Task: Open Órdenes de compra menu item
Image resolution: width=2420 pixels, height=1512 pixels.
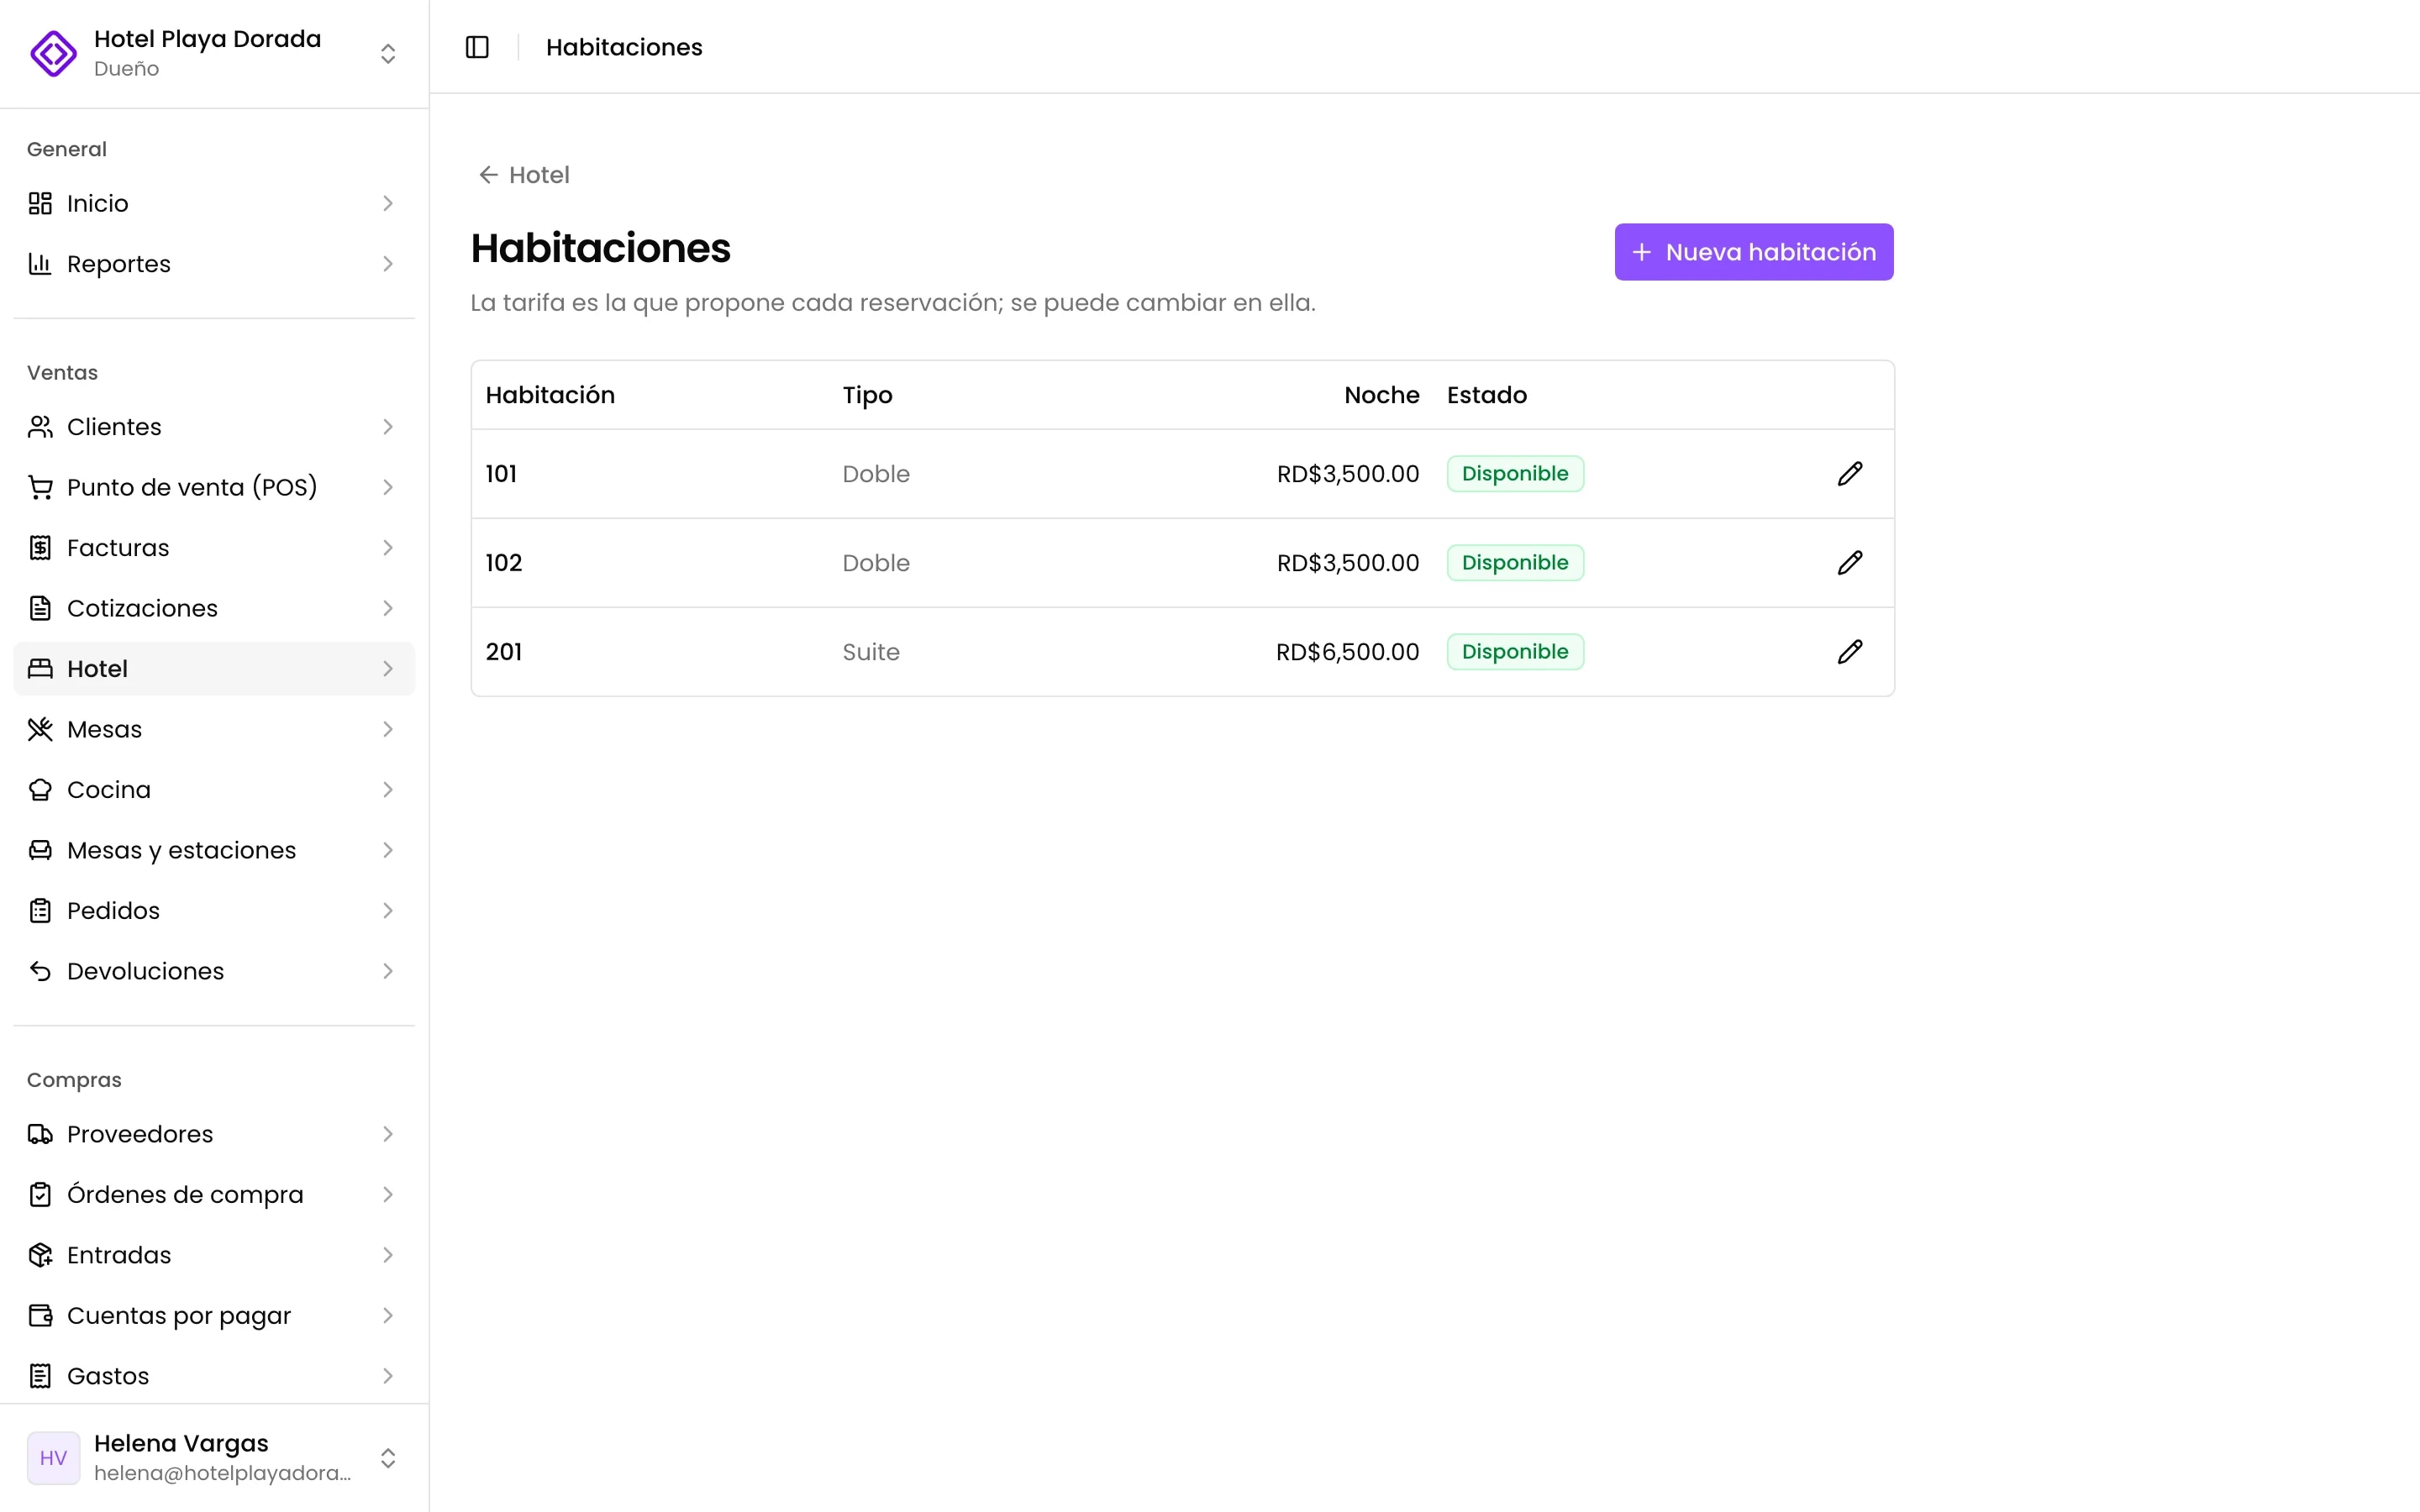Action: tap(214, 1195)
